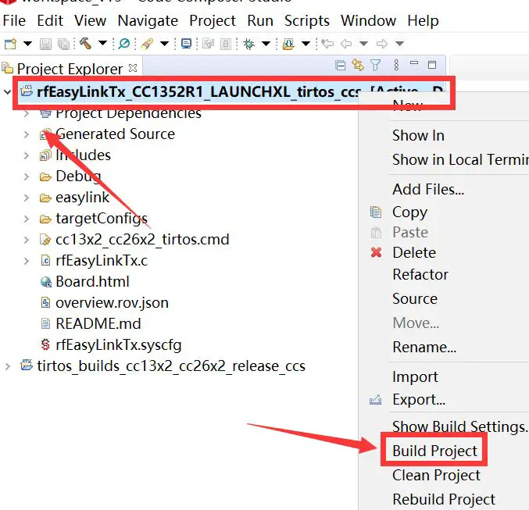Click Collapse All in Project Explorer
This screenshot has width=529, height=510.
[x=341, y=65]
